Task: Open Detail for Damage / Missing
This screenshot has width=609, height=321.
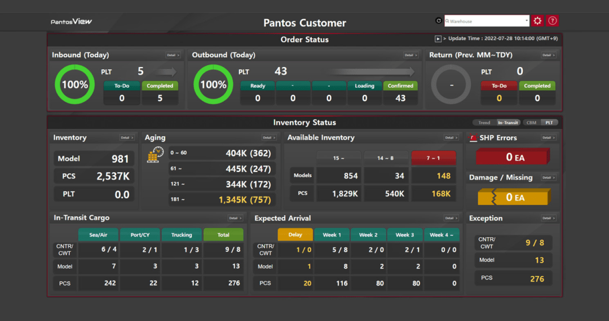Action: click(x=549, y=177)
